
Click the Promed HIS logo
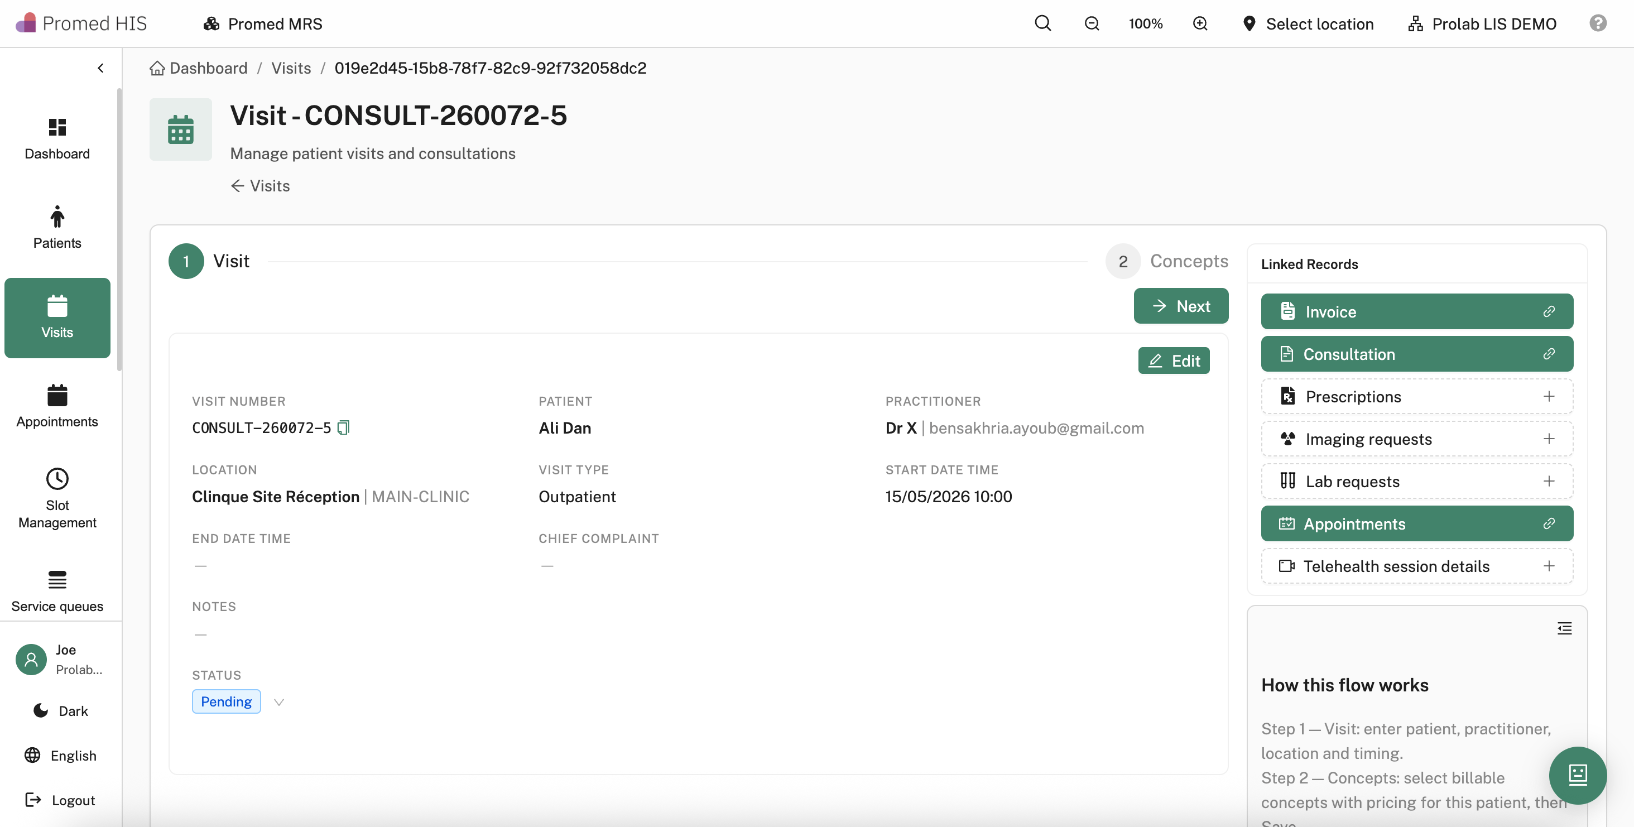[81, 23]
